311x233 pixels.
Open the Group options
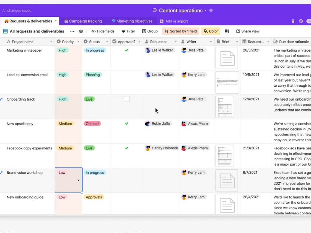pyautogui.click(x=150, y=31)
